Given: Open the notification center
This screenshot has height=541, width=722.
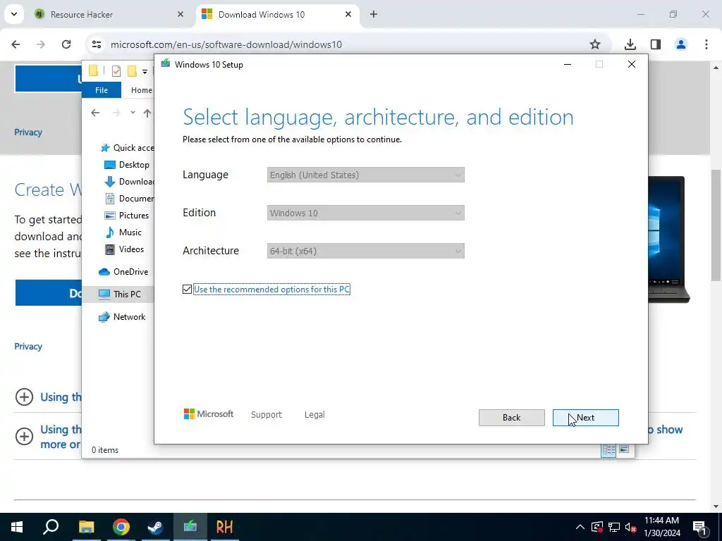Looking at the screenshot, I should 699,527.
